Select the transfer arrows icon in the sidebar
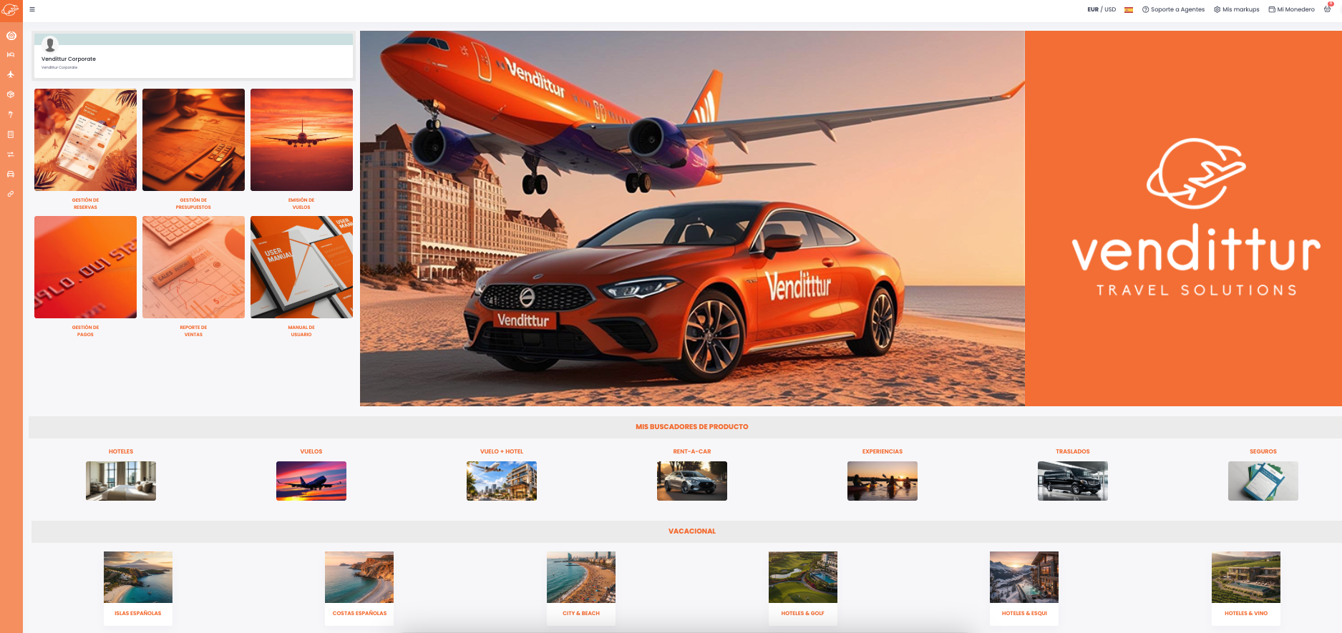Image resolution: width=1342 pixels, height=633 pixels. tap(11, 154)
